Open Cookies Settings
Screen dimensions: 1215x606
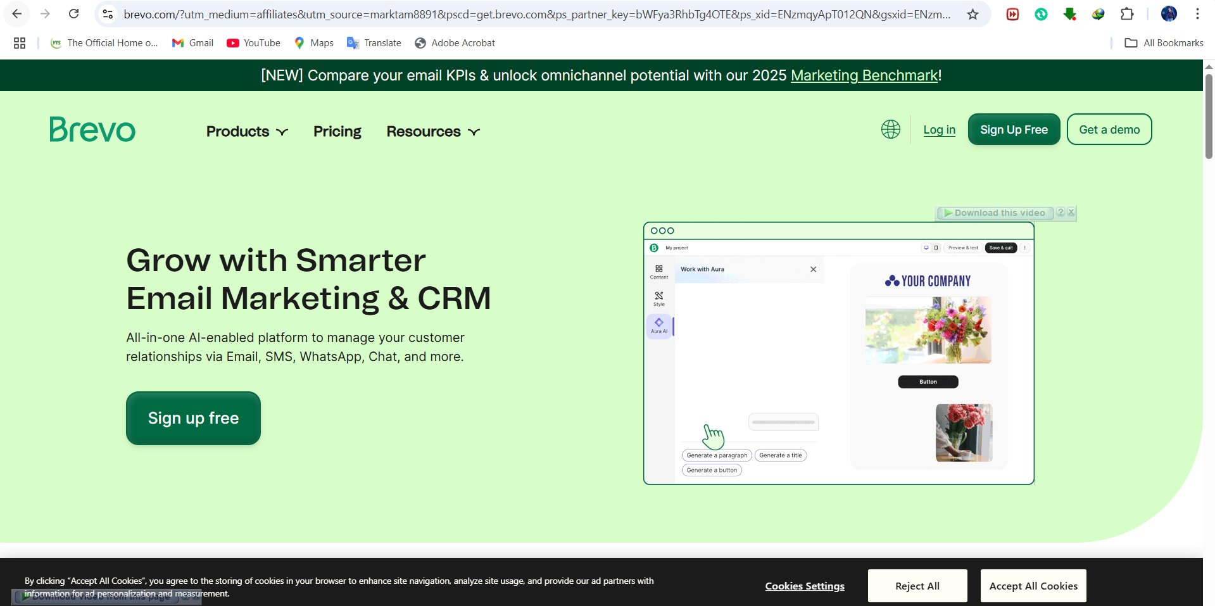coord(805,586)
